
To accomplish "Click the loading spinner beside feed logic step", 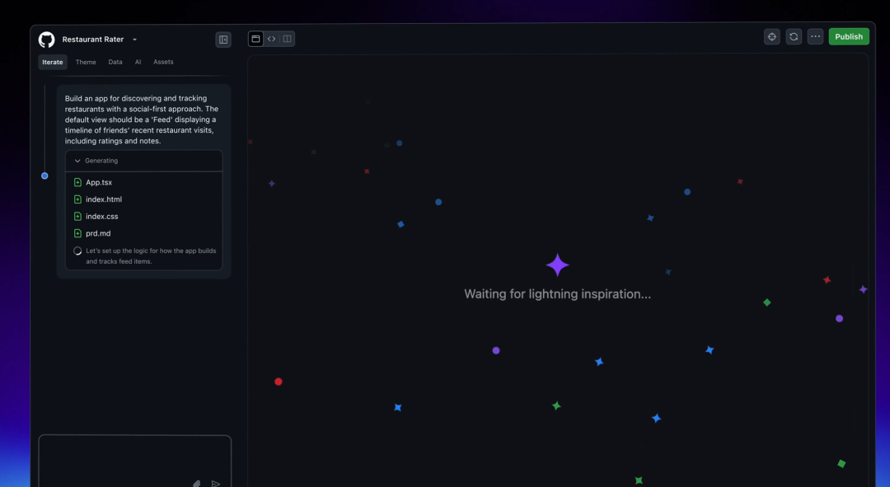I will click(x=77, y=251).
